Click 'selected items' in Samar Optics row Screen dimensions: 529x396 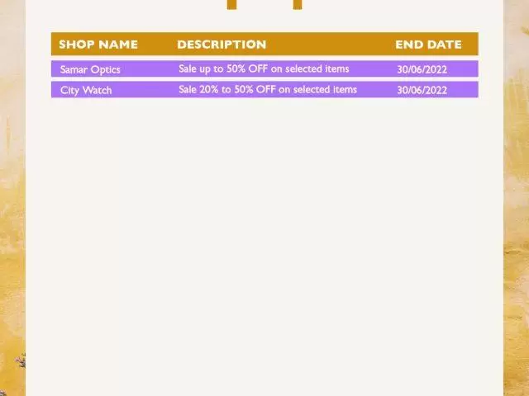[317, 68]
